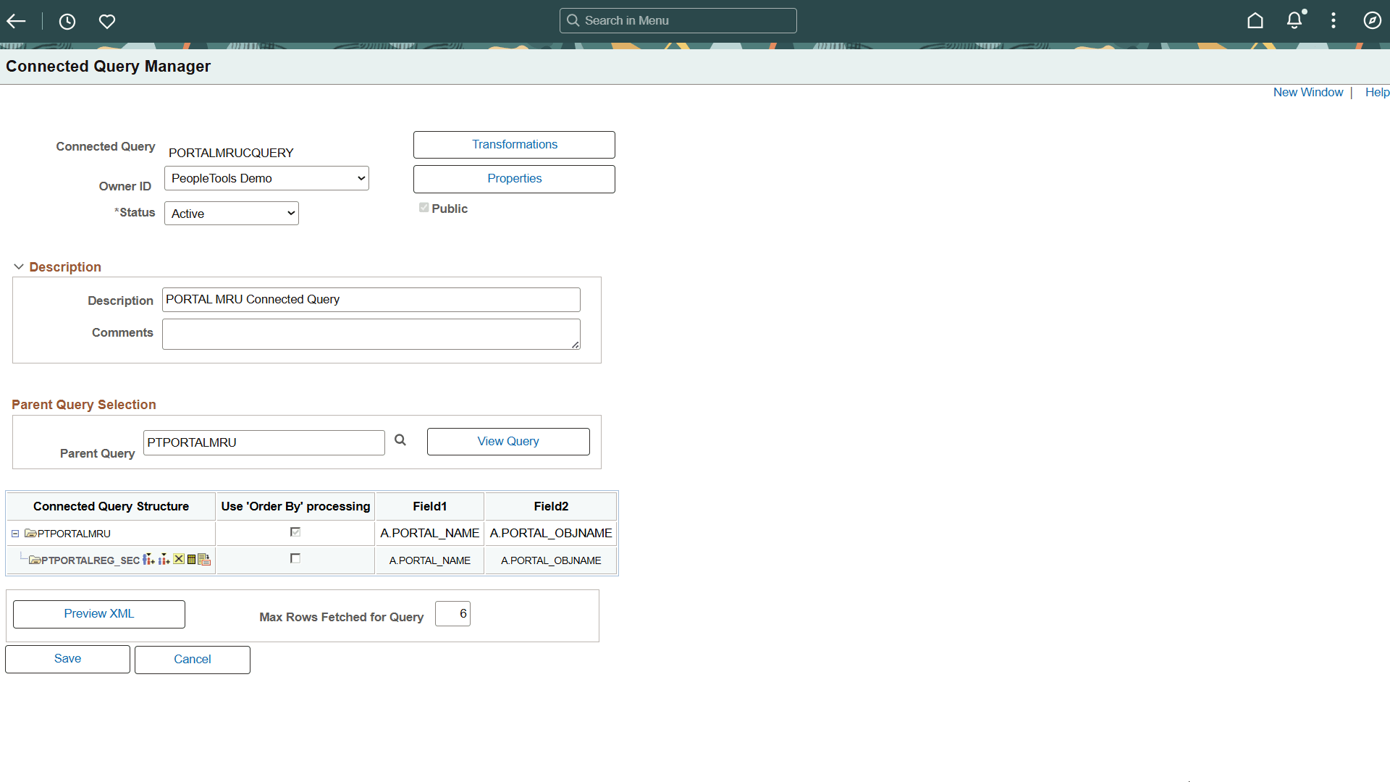Open field mapping grid icon for PTPORTALREG_SEC
The image size is (1390, 782).
point(191,559)
